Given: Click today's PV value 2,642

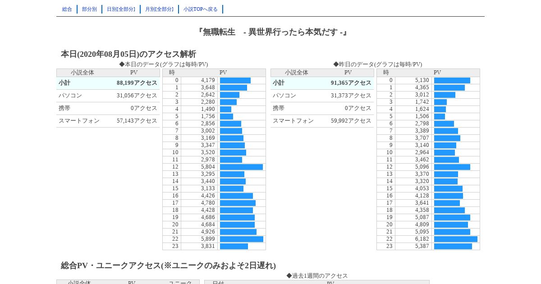Looking at the screenshot, I should pyautogui.click(x=208, y=95).
